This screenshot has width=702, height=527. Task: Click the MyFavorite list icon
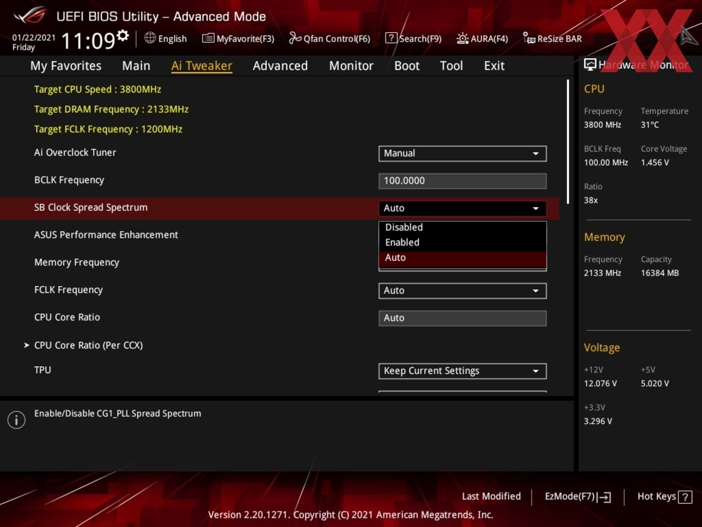pos(208,38)
